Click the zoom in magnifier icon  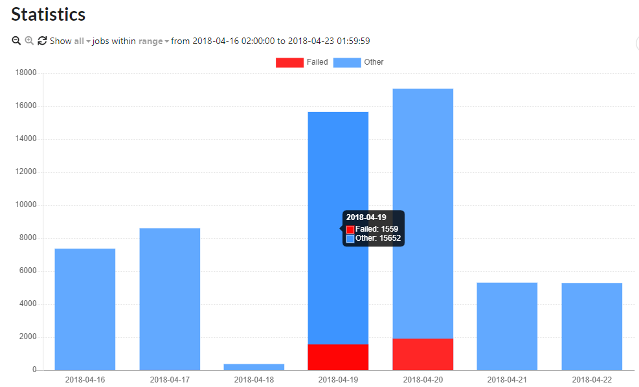pos(29,41)
